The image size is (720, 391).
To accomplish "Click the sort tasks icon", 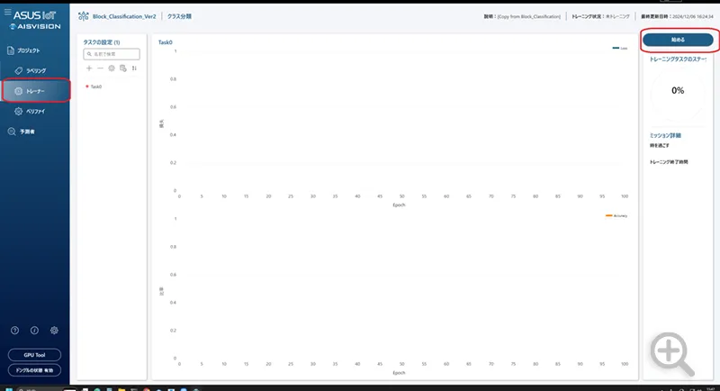I will pyautogui.click(x=134, y=68).
